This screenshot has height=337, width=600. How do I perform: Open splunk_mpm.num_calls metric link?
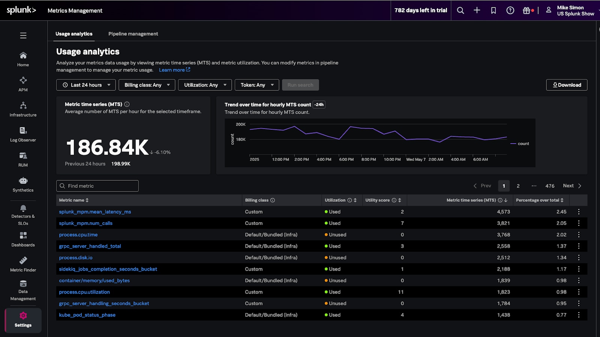(85, 223)
